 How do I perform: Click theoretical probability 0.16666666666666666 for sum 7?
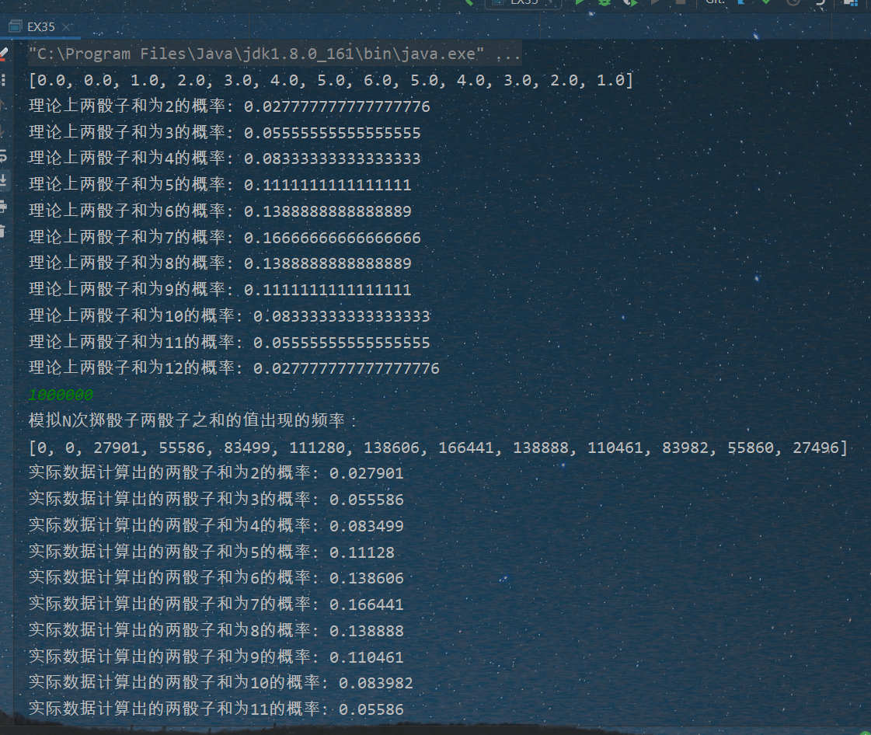pyautogui.click(x=333, y=237)
